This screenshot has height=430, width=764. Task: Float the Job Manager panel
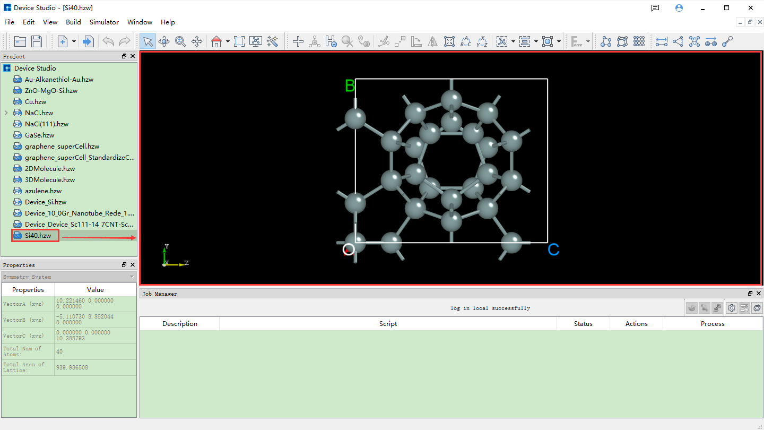point(750,294)
